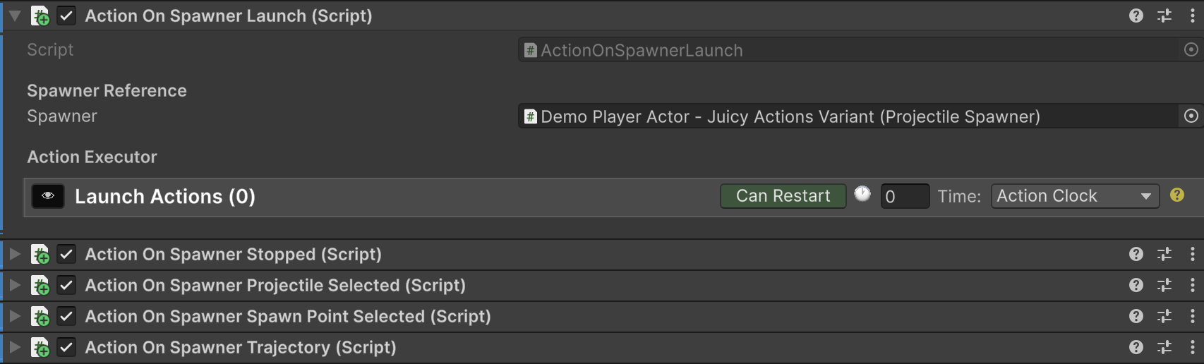Image resolution: width=1204 pixels, height=364 pixels.
Task: Toggle Action On Spawner Trajectory checkbox
Action: 66,347
